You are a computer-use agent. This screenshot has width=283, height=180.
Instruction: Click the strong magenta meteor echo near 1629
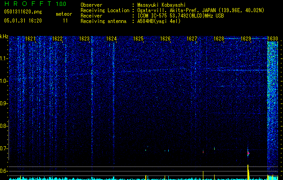[x=248, y=153]
